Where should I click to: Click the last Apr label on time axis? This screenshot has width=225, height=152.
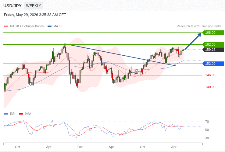(174, 147)
